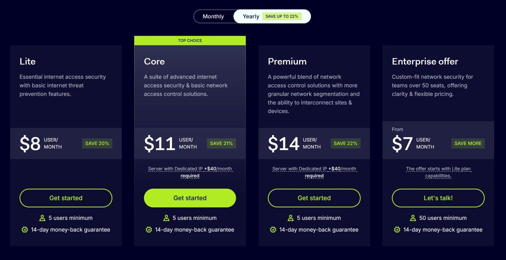The height and width of the screenshot is (260, 506).
Task: Click the user icon beside Lite's "5 users minimum"
Action: [42, 218]
